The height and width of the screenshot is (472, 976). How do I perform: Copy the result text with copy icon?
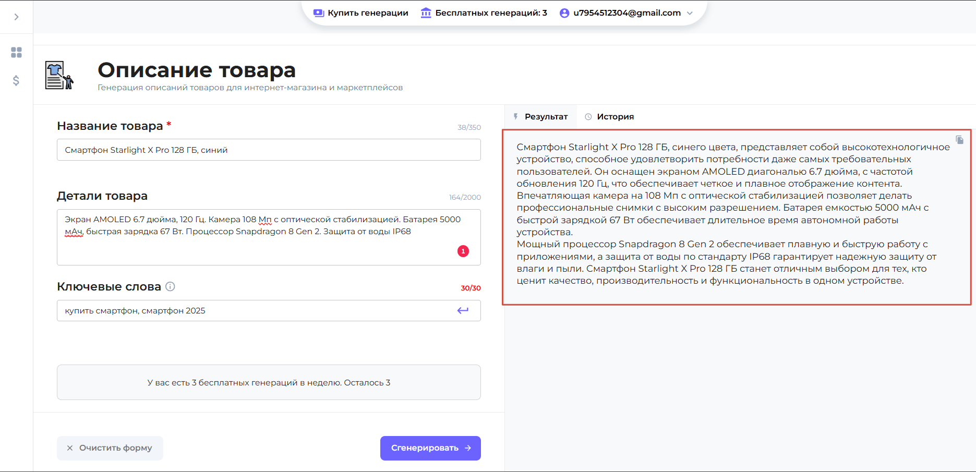959,140
